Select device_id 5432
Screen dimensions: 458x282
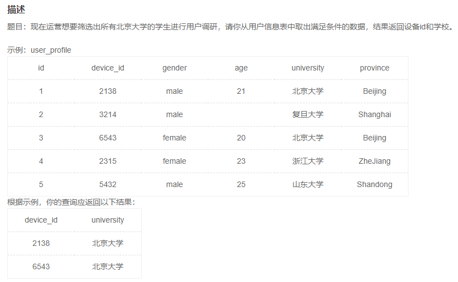(x=108, y=185)
